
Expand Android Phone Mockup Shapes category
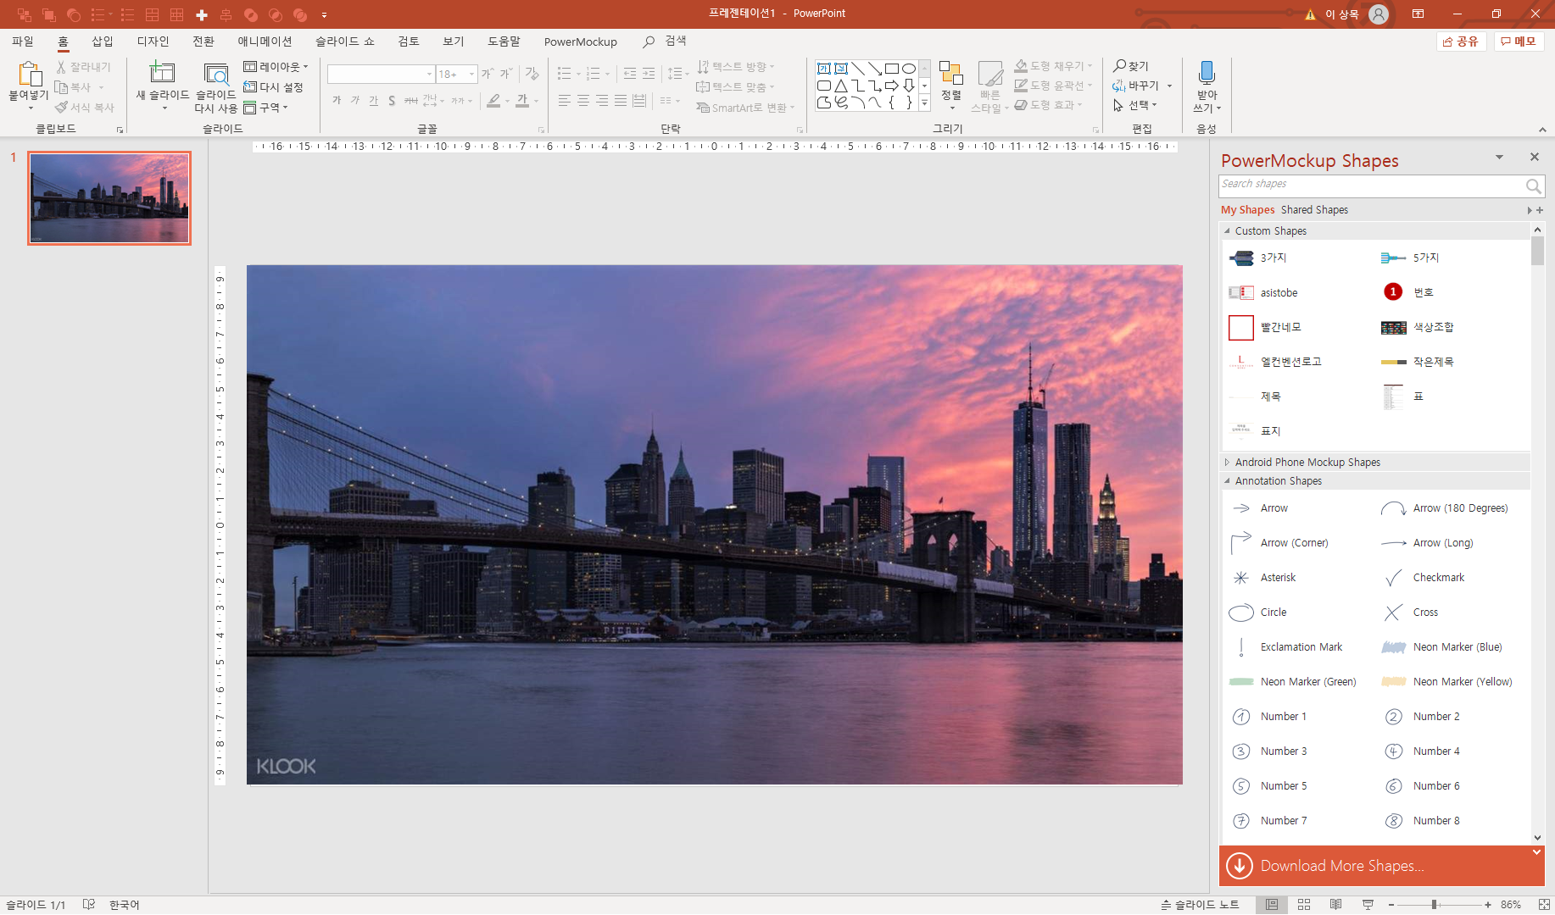[x=1227, y=463]
